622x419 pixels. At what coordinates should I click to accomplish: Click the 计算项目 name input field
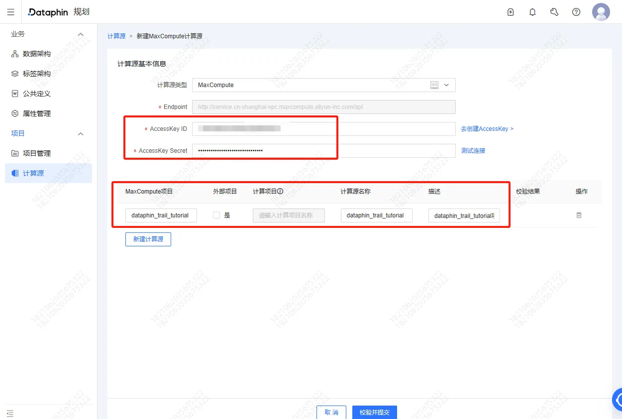point(289,215)
